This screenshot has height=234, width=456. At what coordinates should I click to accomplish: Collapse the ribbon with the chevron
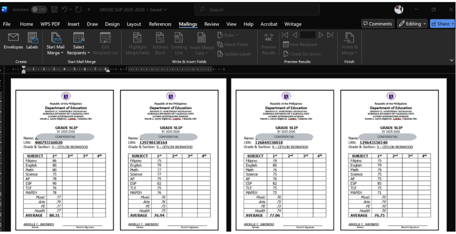pyautogui.click(x=451, y=60)
